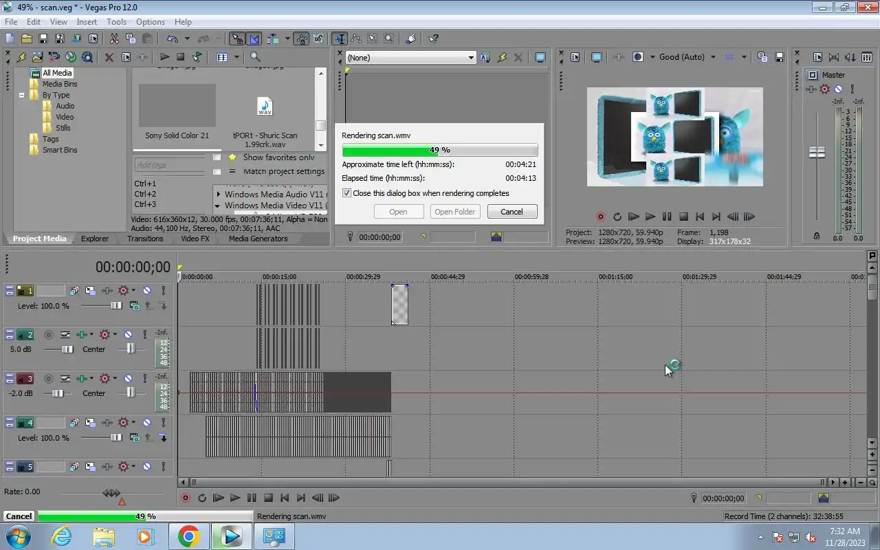Select the Smart Bins folder
880x550 pixels.
(x=60, y=150)
